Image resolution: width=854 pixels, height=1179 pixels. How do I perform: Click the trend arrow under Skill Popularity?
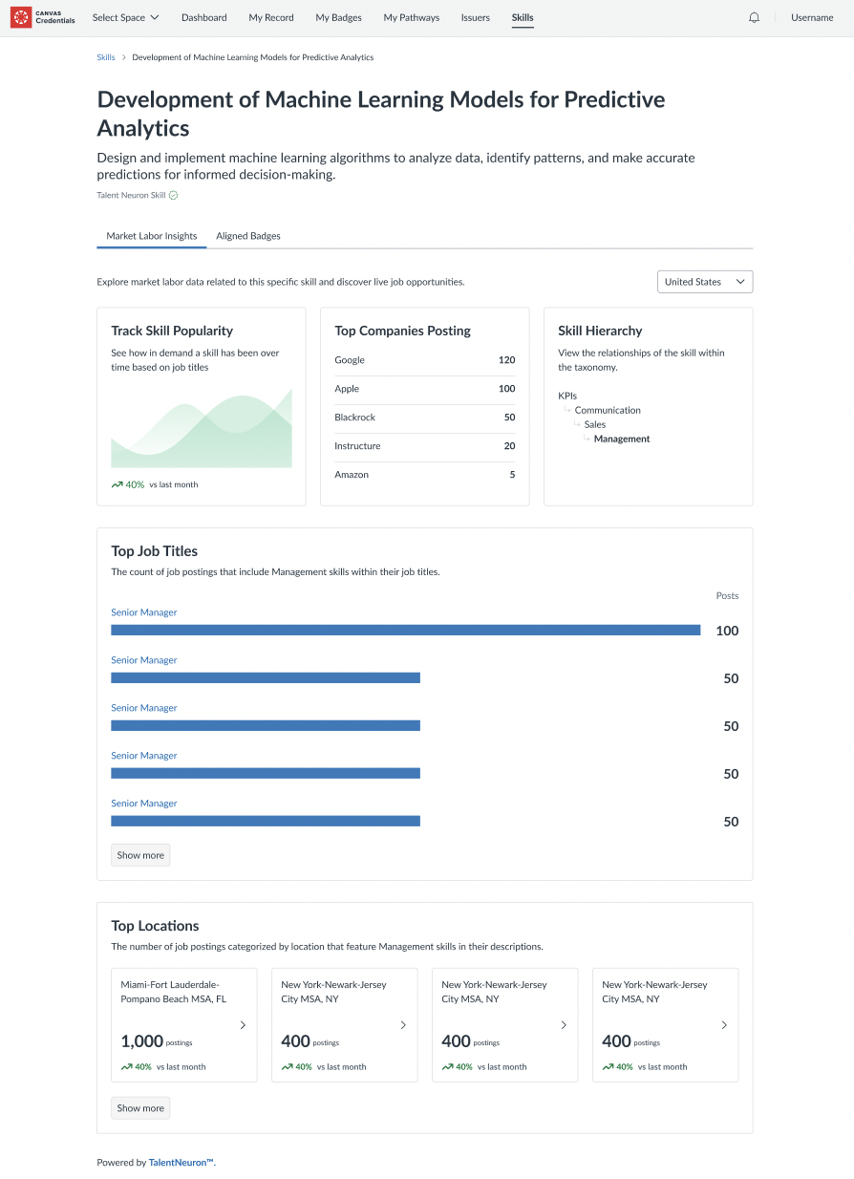117,484
